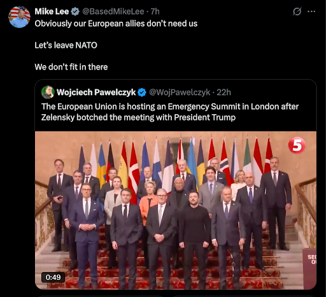Click the 7h post timestamp
The height and width of the screenshot is (297, 326).
(x=155, y=11)
